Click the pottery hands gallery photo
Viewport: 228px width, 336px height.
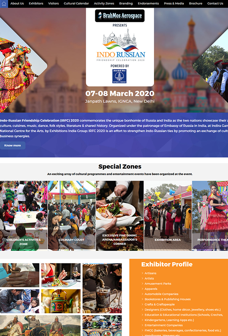pos(19,275)
